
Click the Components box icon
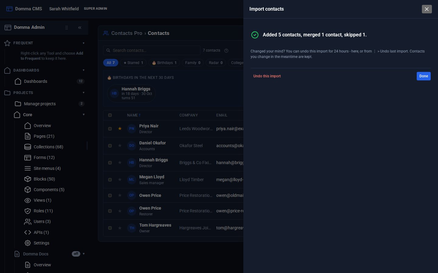pos(28,190)
